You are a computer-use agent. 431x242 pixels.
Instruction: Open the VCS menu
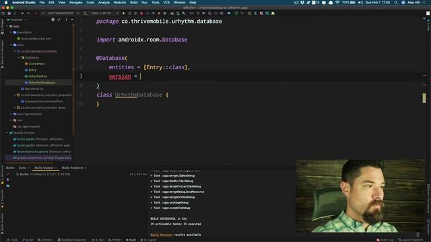pyautogui.click(x=166, y=3)
